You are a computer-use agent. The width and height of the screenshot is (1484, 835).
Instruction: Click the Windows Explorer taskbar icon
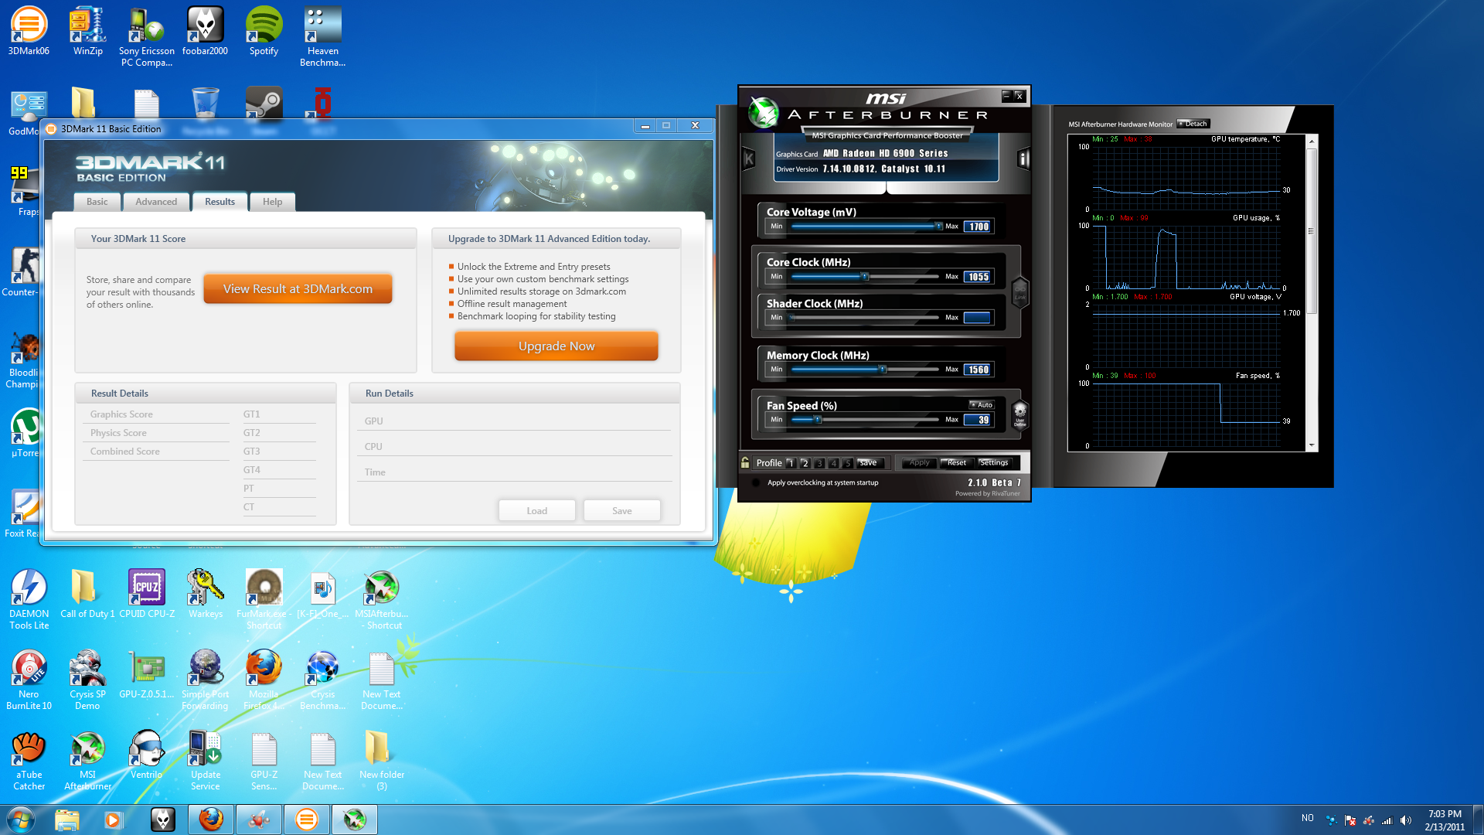click(67, 820)
